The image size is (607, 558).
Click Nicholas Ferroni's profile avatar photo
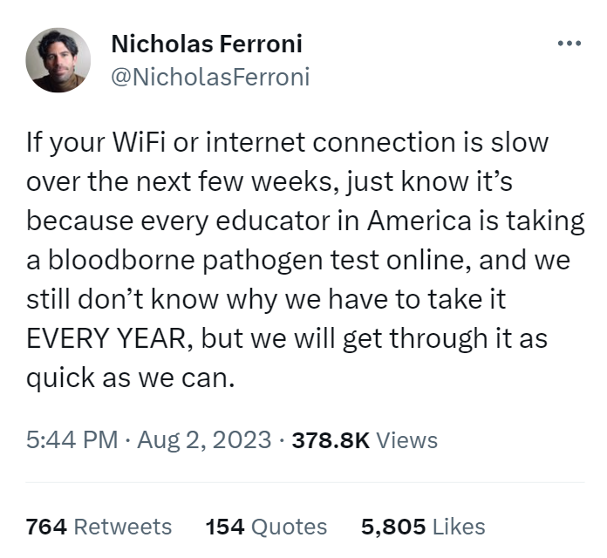tap(58, 60)
